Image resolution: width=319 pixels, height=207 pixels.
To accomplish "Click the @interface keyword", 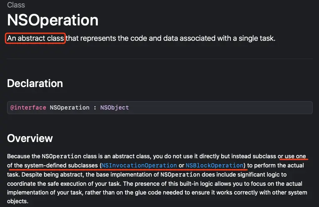I will pos(28,107).
